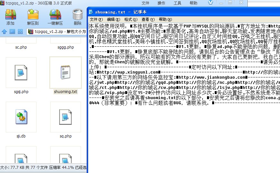Switch to thumbnail grid view icon

pyautogui.click(x=20, y=32)
